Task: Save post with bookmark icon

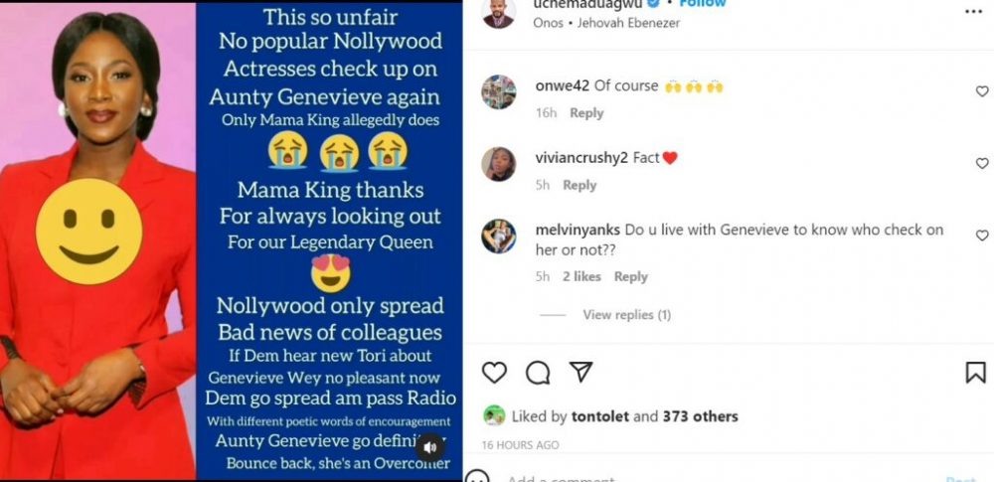Action: coord(976,373)
